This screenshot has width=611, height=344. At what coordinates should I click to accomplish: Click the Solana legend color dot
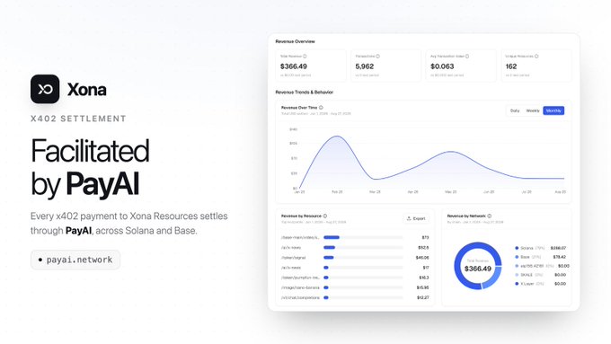pos(517,248)
